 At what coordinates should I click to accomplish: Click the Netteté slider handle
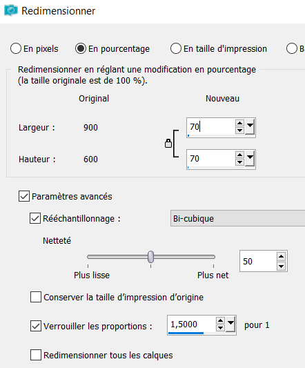tap(151, 257)
